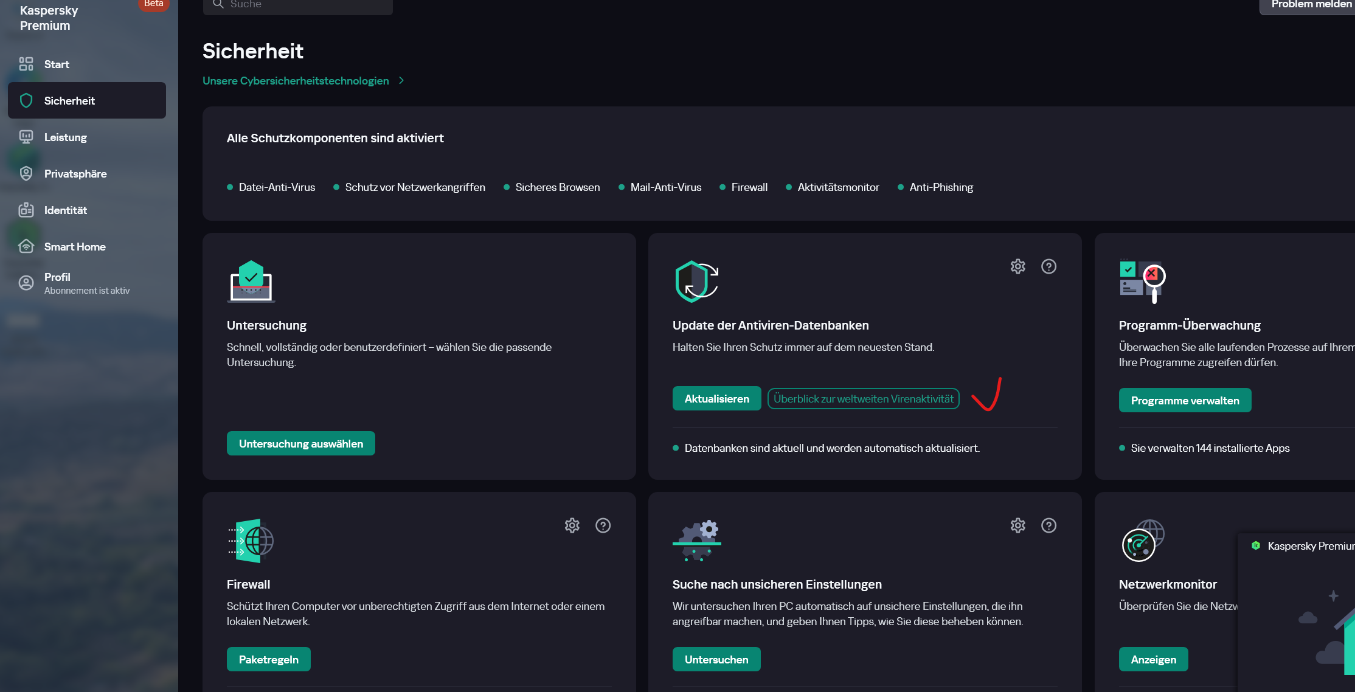Click Sie verwalten 144 installierte Apps
This screenshot has height=692, width=1355.
coord(1210,448)
